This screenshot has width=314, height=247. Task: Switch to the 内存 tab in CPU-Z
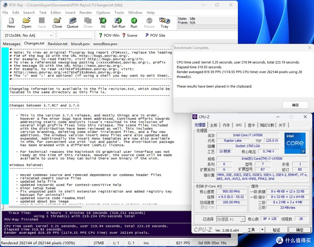point(226,125)
